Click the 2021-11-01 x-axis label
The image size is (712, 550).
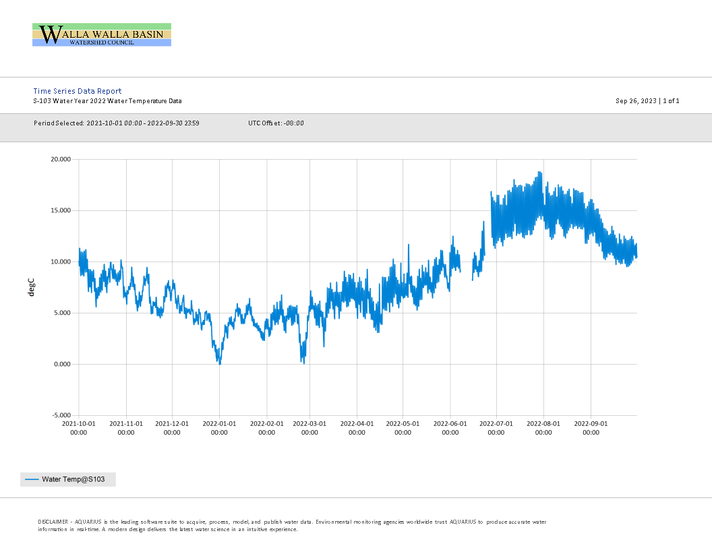tap(126, 428)
